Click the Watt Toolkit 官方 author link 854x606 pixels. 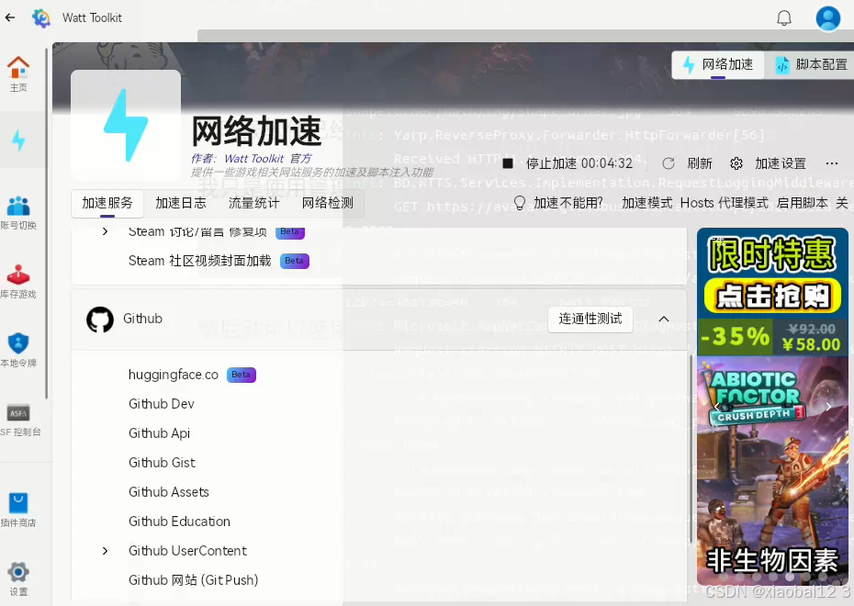pos(267,159)
